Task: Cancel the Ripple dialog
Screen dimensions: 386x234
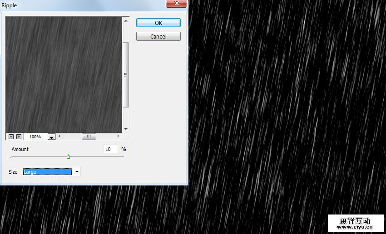Action: 158,36
